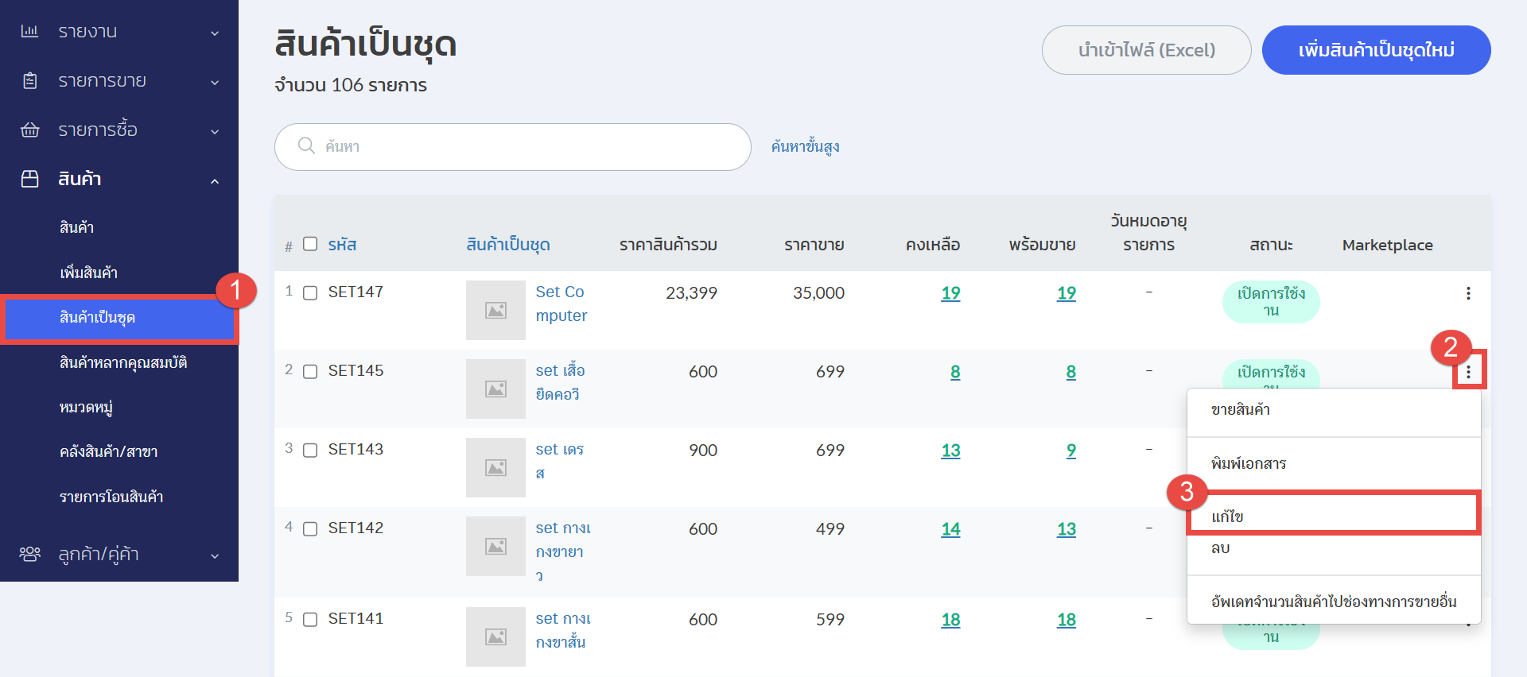Click the รายการขาย clipboard icon
The width and height of the screenshot is (1527, 677).
[29, 80]
